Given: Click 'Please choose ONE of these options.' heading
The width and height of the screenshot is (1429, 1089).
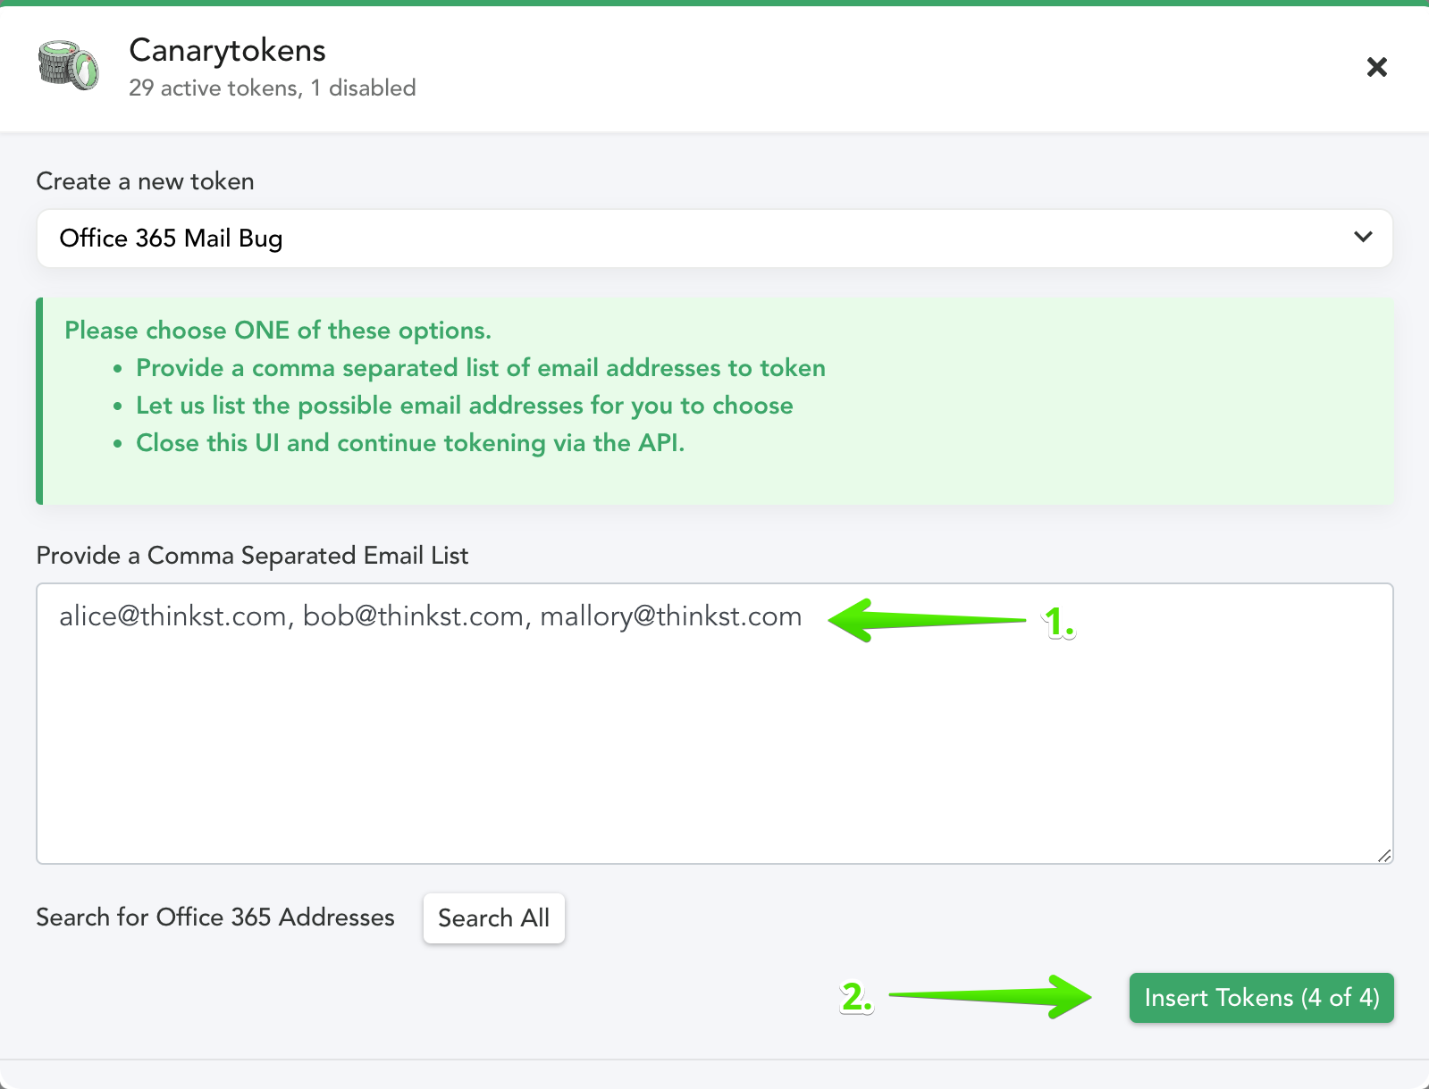Looking at the screenshot, I should click(278, 331).
